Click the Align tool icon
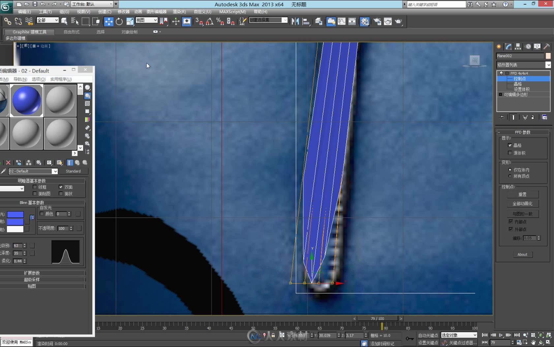Image resolution: width=554 pixels, height=347 pixels. tap(306, 21)
